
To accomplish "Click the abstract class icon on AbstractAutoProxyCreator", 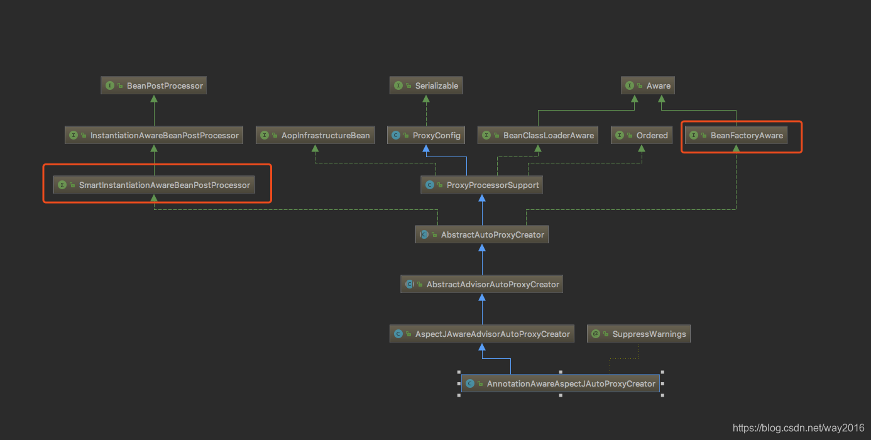I will (424, 234).
